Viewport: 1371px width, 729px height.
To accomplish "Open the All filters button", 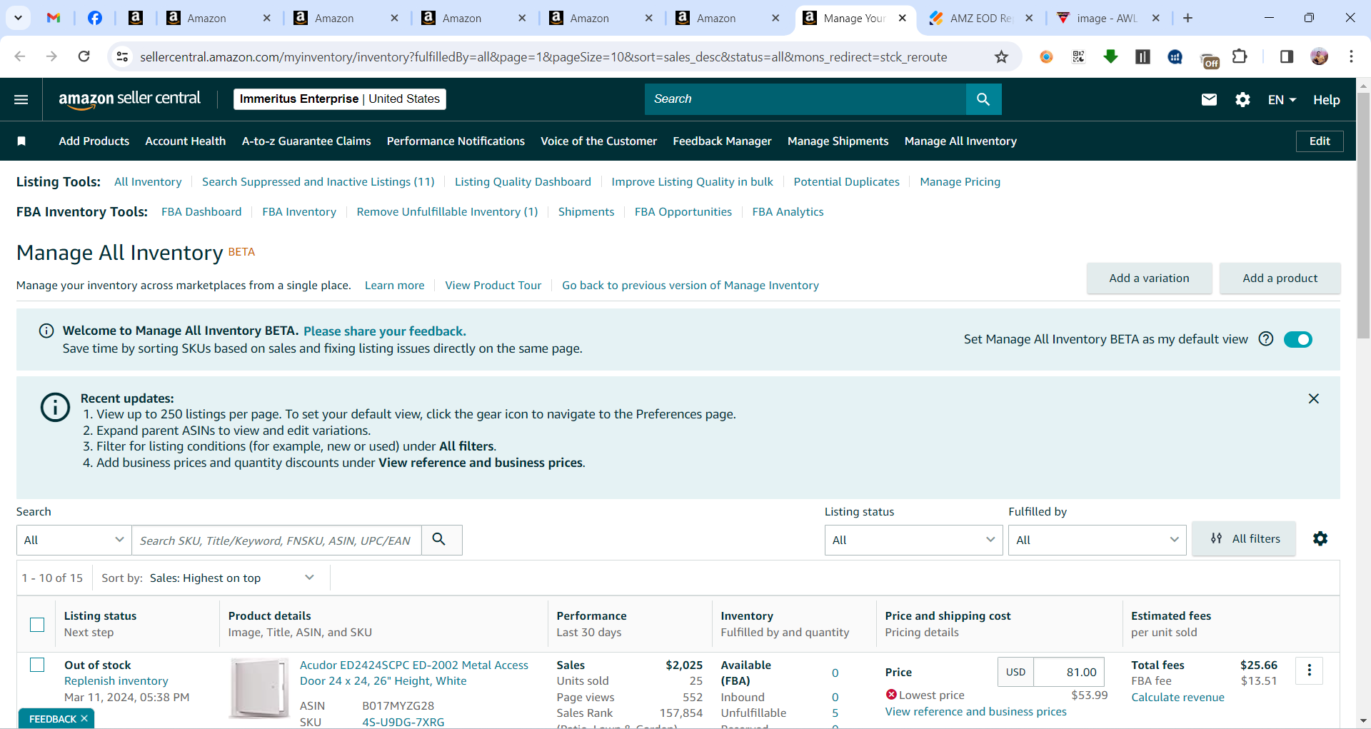I will click(x=1244, y=539).
